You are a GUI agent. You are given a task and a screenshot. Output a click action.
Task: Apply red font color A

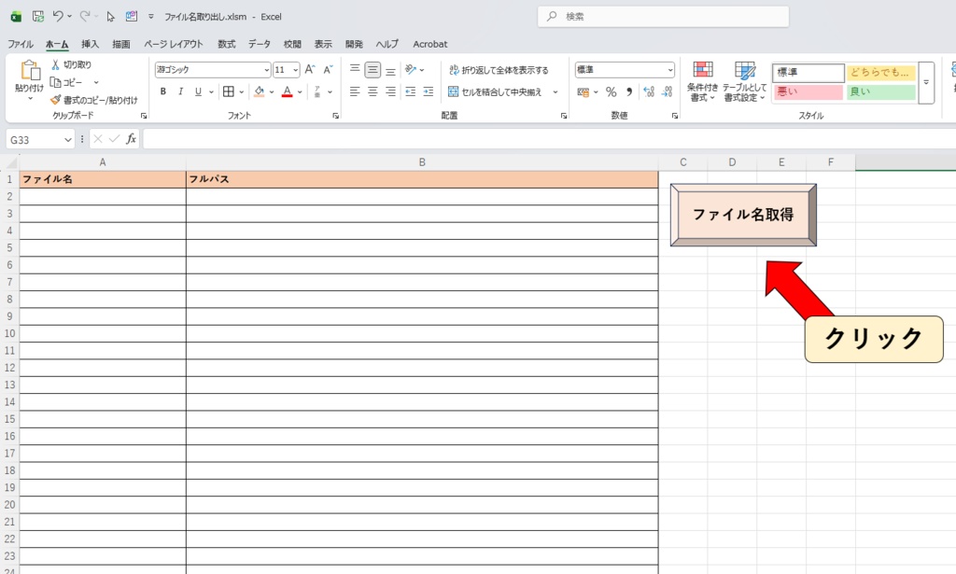pyautogui.click(x=288, y=91)
